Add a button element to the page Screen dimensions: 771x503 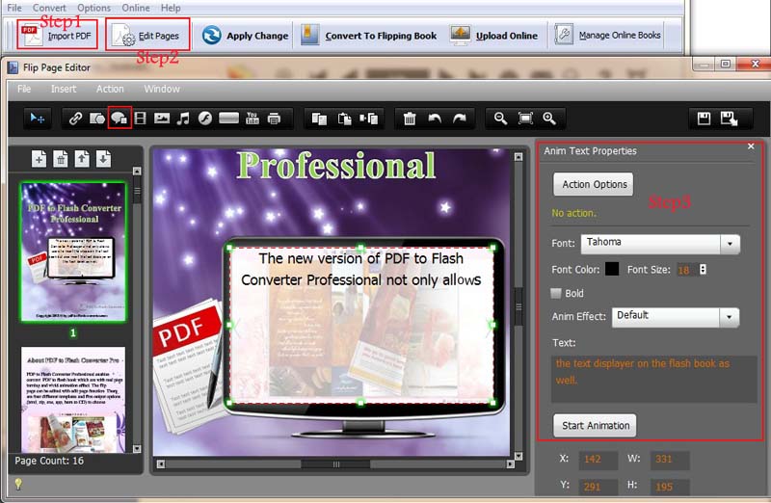pyautogui.click(x=228, y=118)
